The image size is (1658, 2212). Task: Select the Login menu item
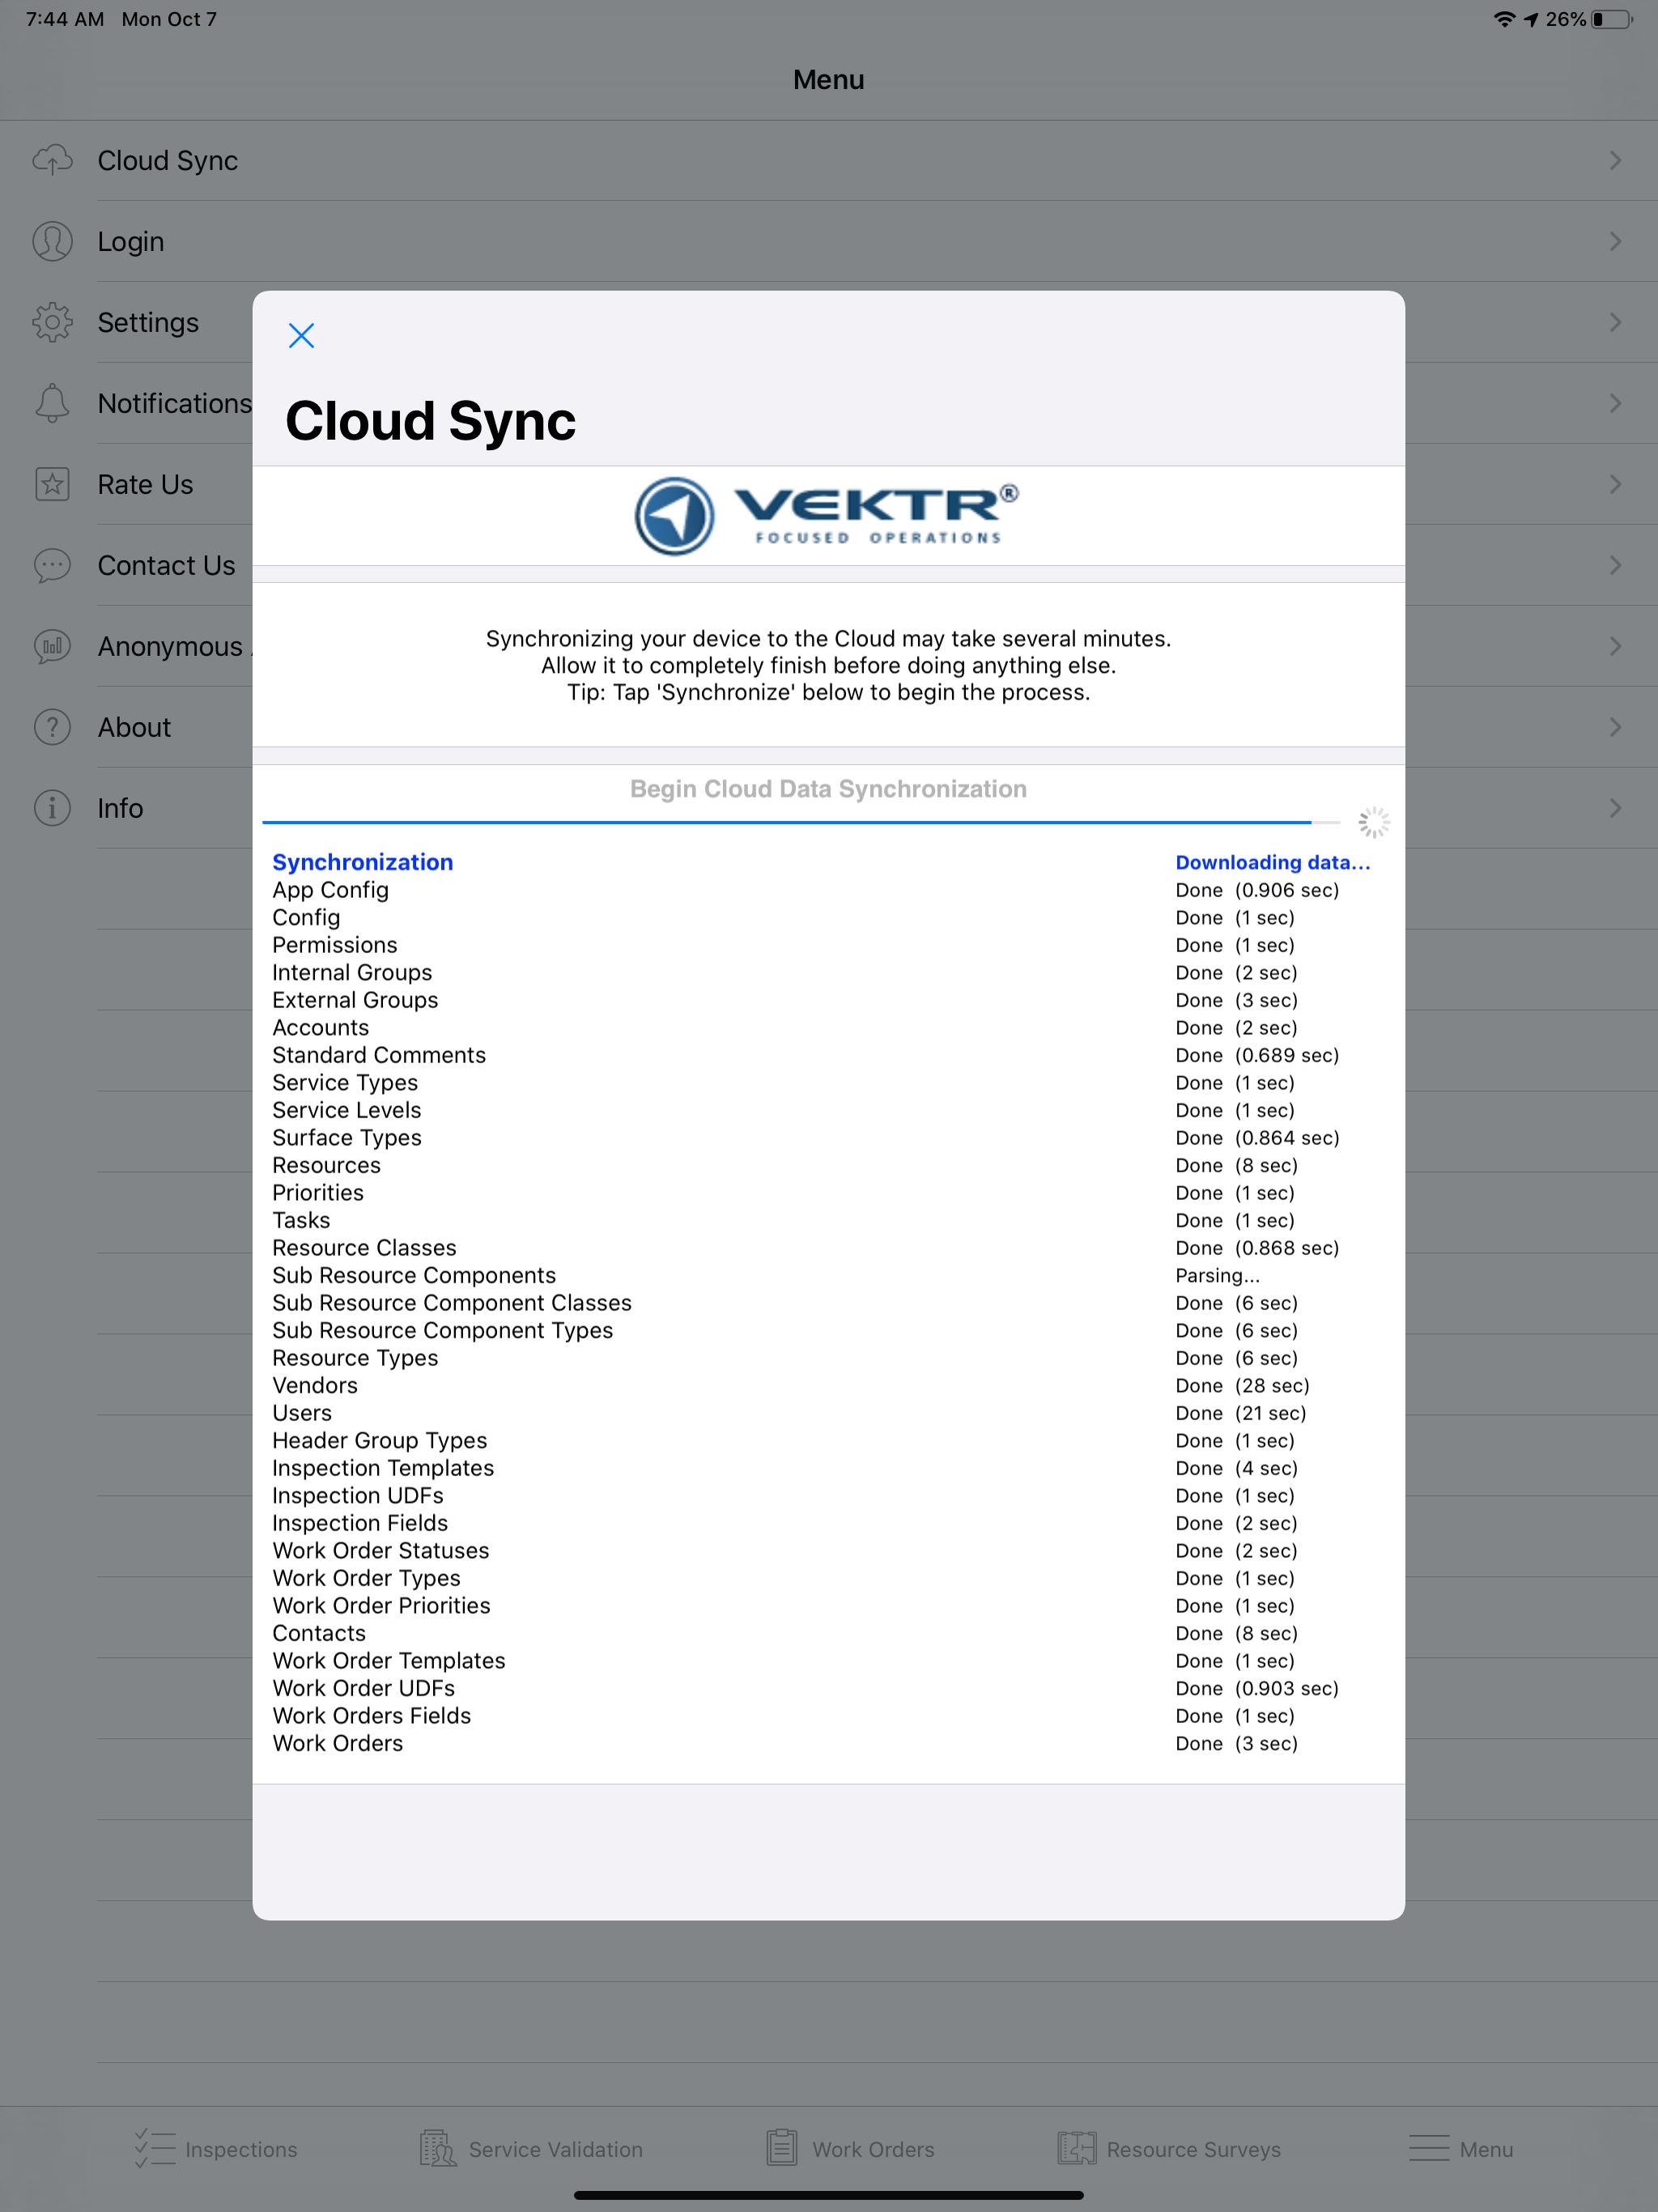coord(829,241)
